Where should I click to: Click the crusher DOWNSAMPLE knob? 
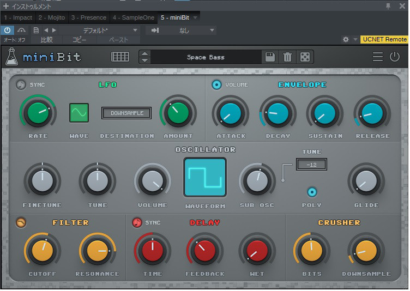[x=366, y=251]
